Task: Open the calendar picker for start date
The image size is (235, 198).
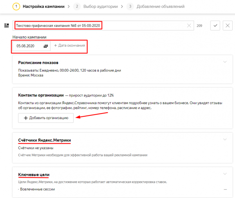Action: 46,46
